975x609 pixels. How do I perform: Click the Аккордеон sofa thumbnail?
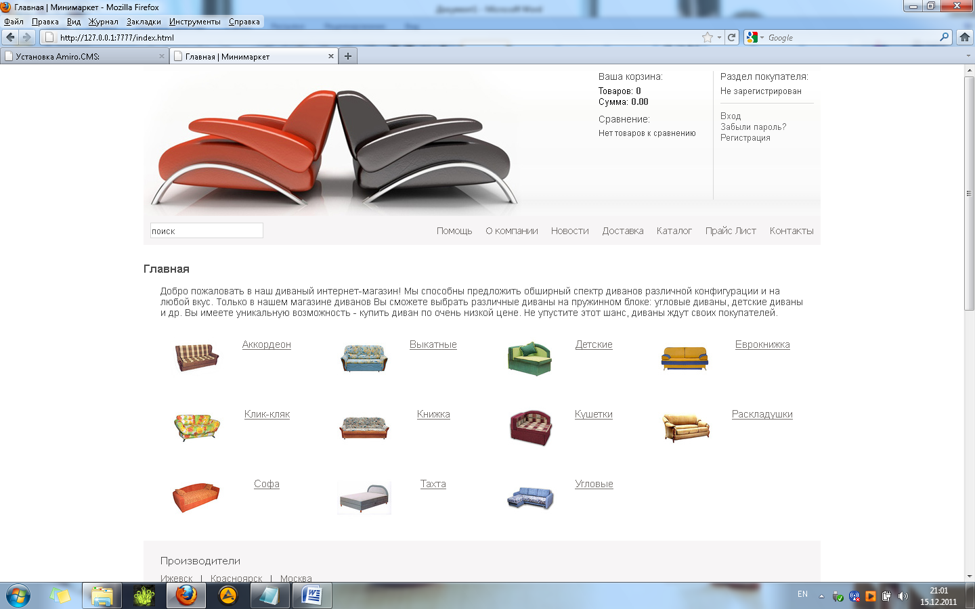[x=197, y=357]
